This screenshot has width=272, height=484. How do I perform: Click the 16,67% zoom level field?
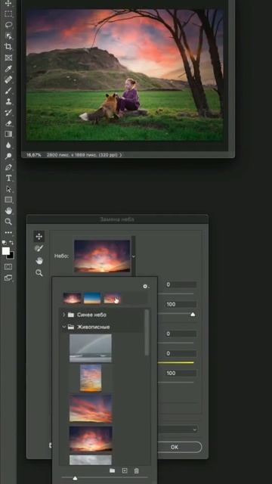pos(33,155)
